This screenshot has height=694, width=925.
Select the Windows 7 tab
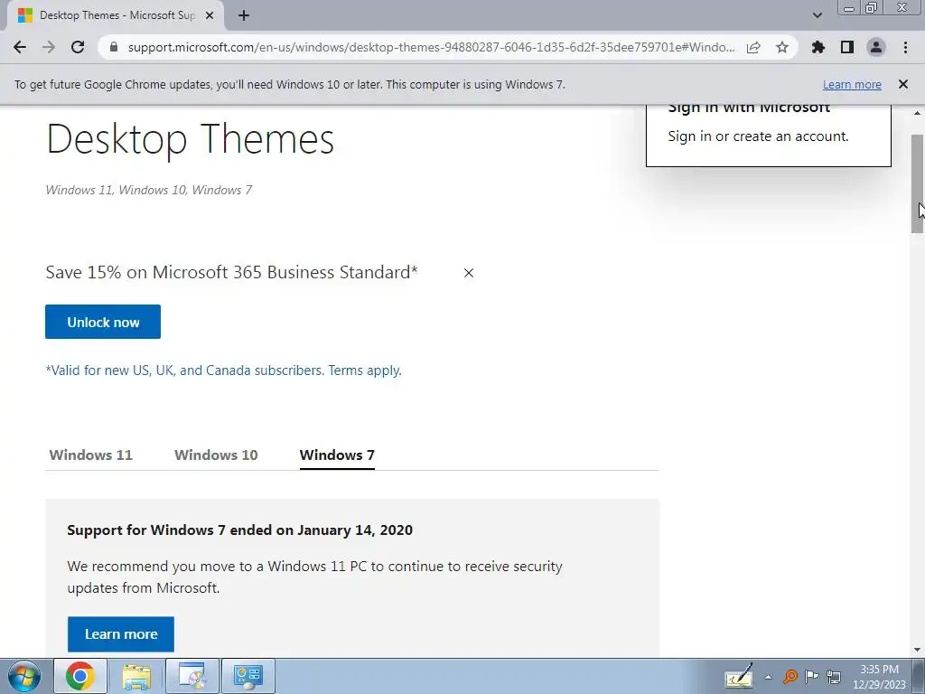337,455
